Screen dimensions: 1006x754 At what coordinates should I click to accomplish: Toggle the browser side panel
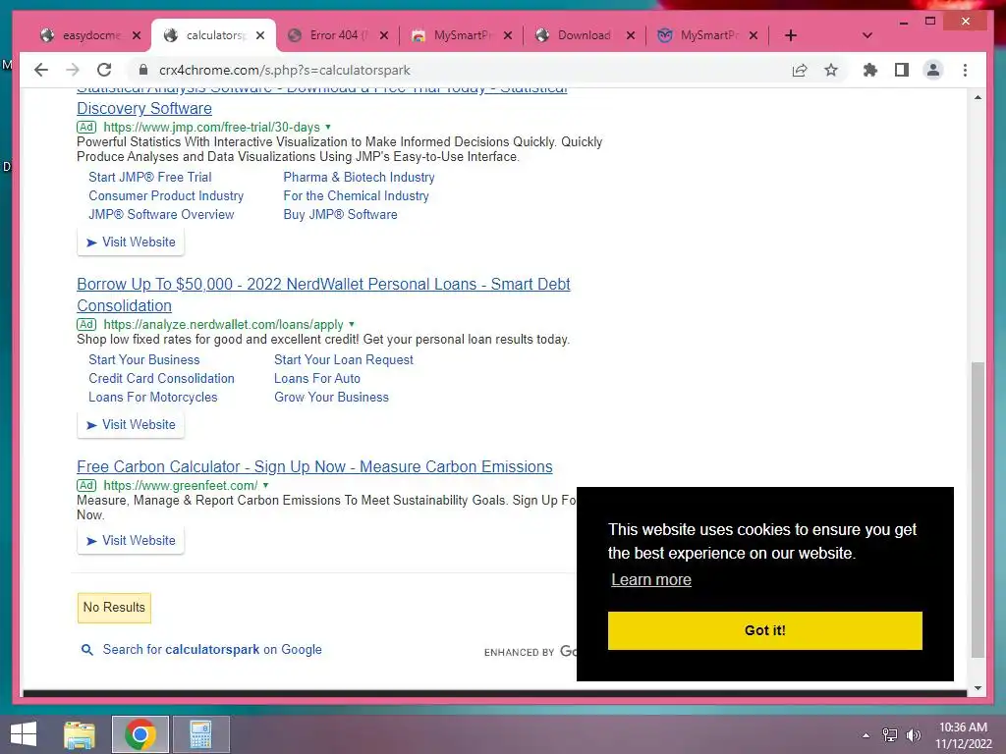(902, 70)
